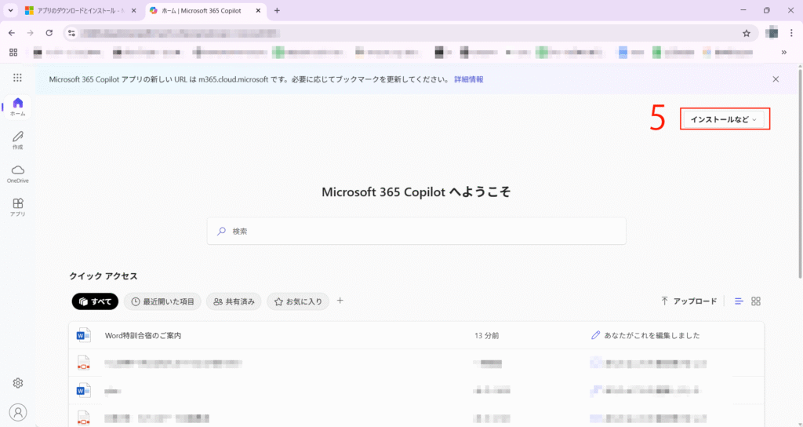This screenshot has width=803, height=427.
Task: Click the Word icon of Word特訓合宿のご案内
Action: 83,335
